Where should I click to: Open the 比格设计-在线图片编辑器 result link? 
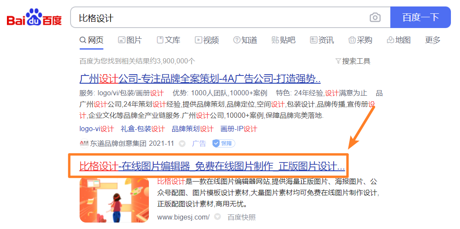[212, 167]
